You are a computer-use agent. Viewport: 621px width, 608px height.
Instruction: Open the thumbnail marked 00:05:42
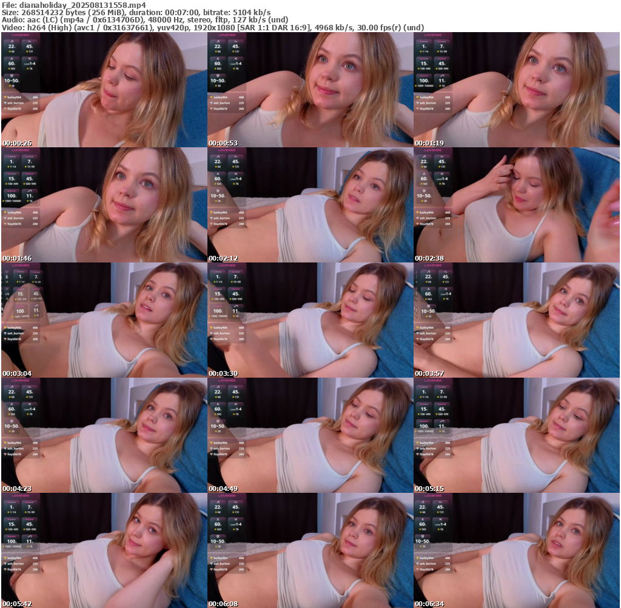tap(104, 550)
